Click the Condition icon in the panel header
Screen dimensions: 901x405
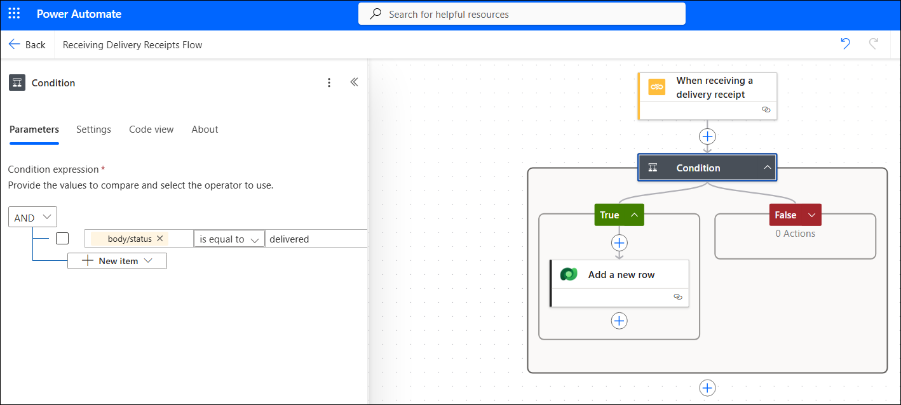coord(17,83)
